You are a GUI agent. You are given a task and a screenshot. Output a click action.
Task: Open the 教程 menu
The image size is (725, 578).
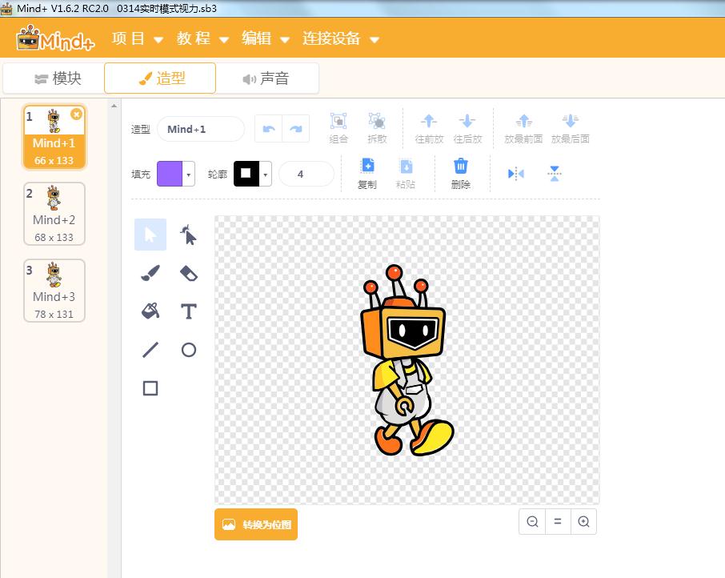click(202, 38)
